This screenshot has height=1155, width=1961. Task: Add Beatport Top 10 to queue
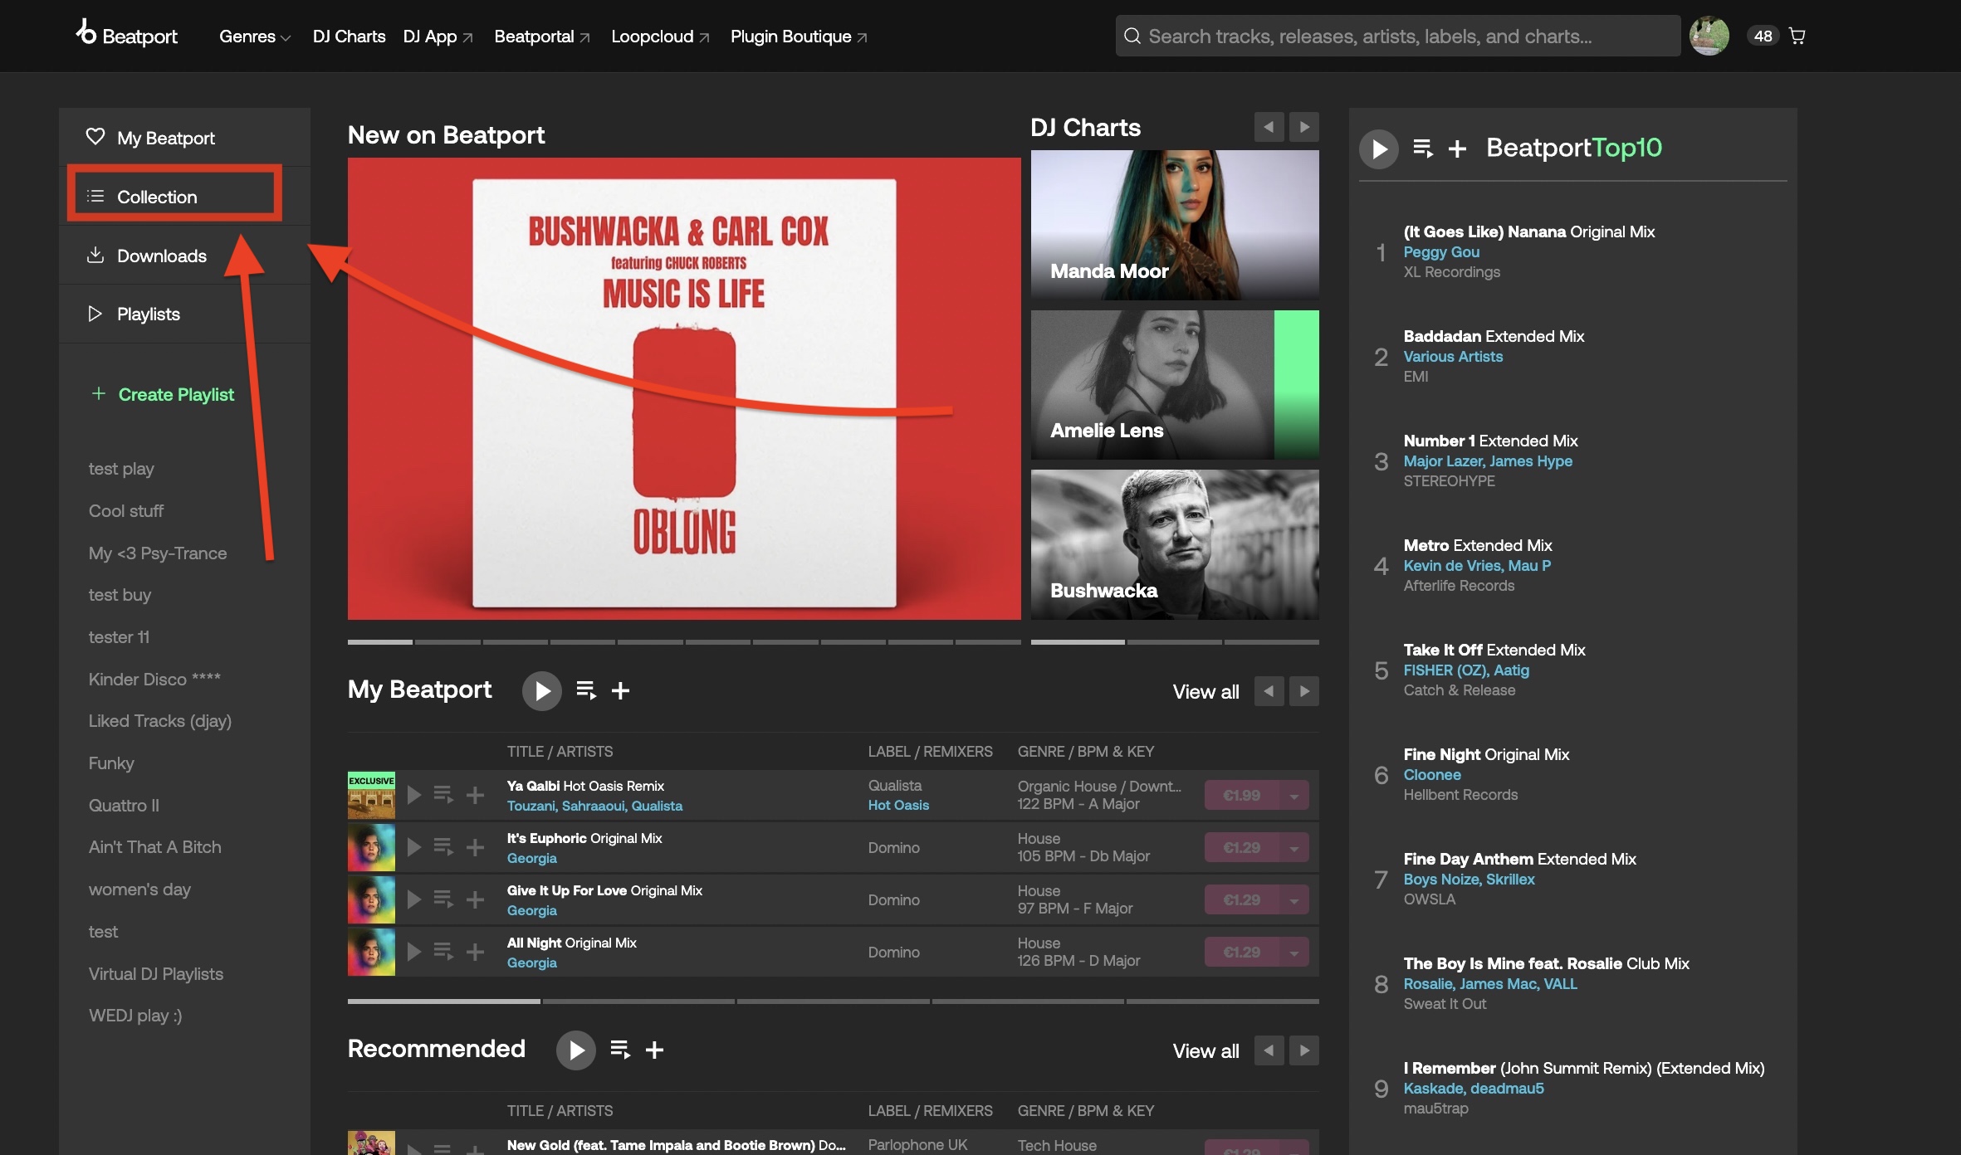[1423, 149]
